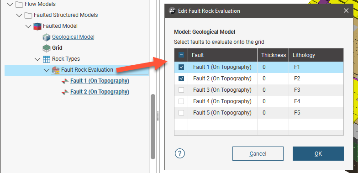Image resolution: width=358 pixels, height=173 pixels.
Task: Click the Geological Model icon
Action: [47, 37]
